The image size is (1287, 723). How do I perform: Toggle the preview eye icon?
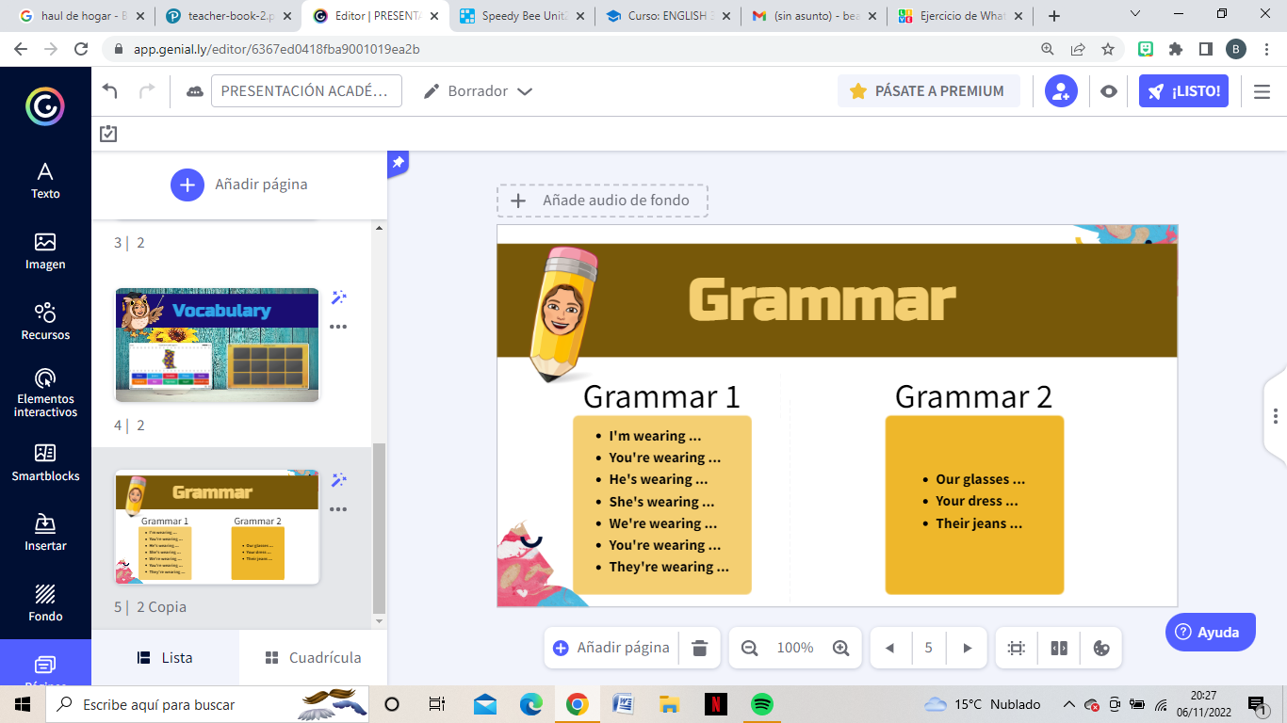(x=1109, y=91)
